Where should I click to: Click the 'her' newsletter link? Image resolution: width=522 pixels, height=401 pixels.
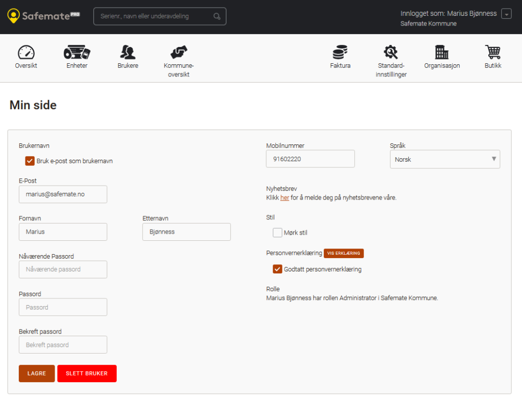click(284, 197)
